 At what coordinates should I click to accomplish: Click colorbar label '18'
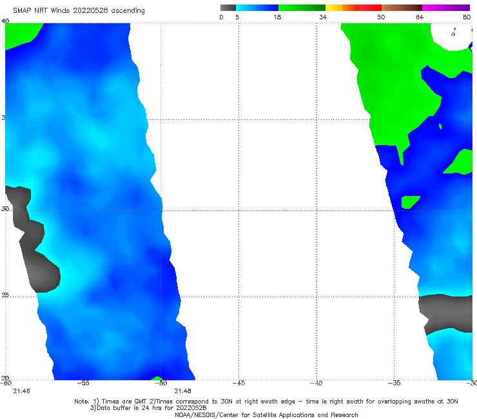[x=277, y=17]
